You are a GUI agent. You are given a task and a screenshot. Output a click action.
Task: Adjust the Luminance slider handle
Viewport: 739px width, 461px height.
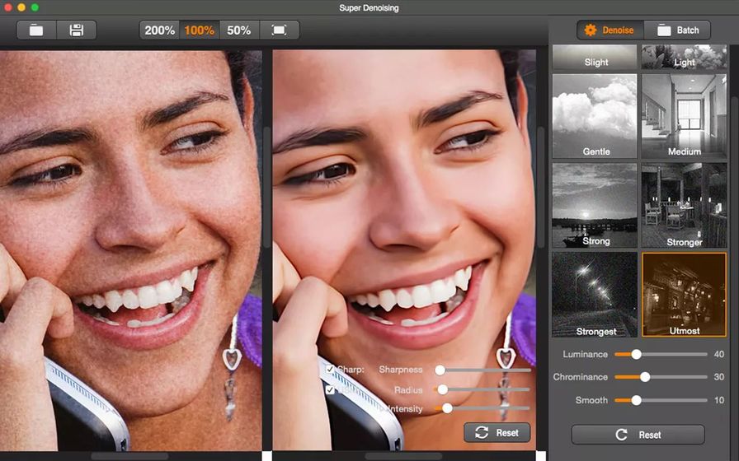(x=636, y=354)
